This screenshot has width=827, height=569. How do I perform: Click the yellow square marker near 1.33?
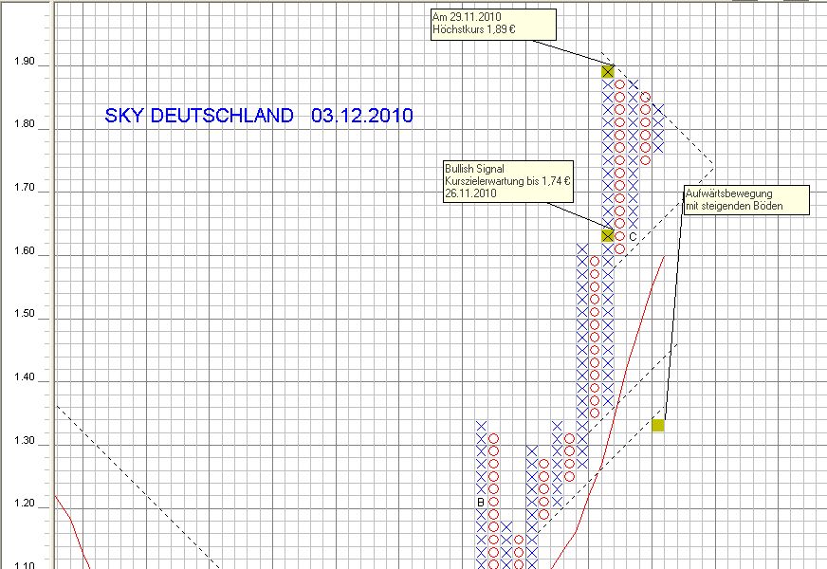point(657,425)
